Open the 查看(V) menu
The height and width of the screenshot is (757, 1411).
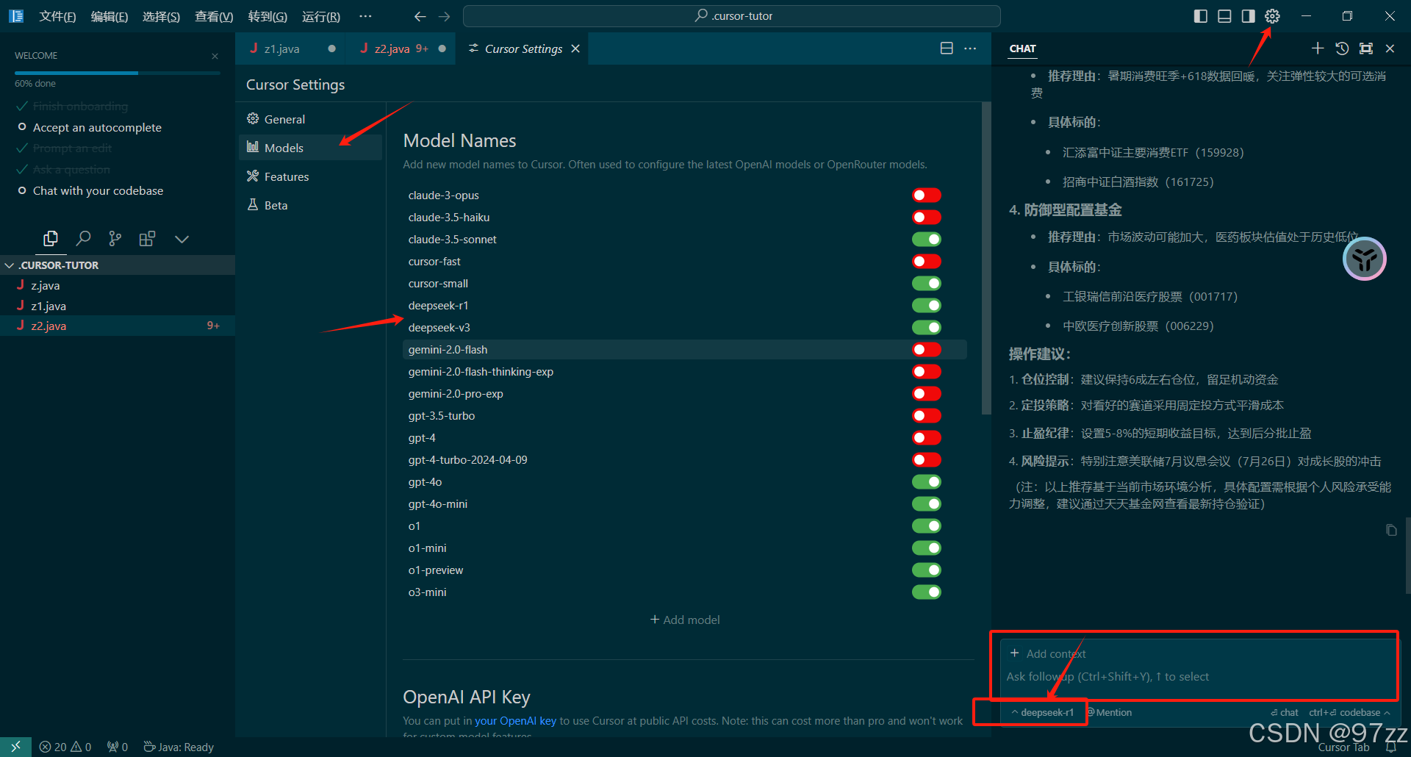coord(214,16)
